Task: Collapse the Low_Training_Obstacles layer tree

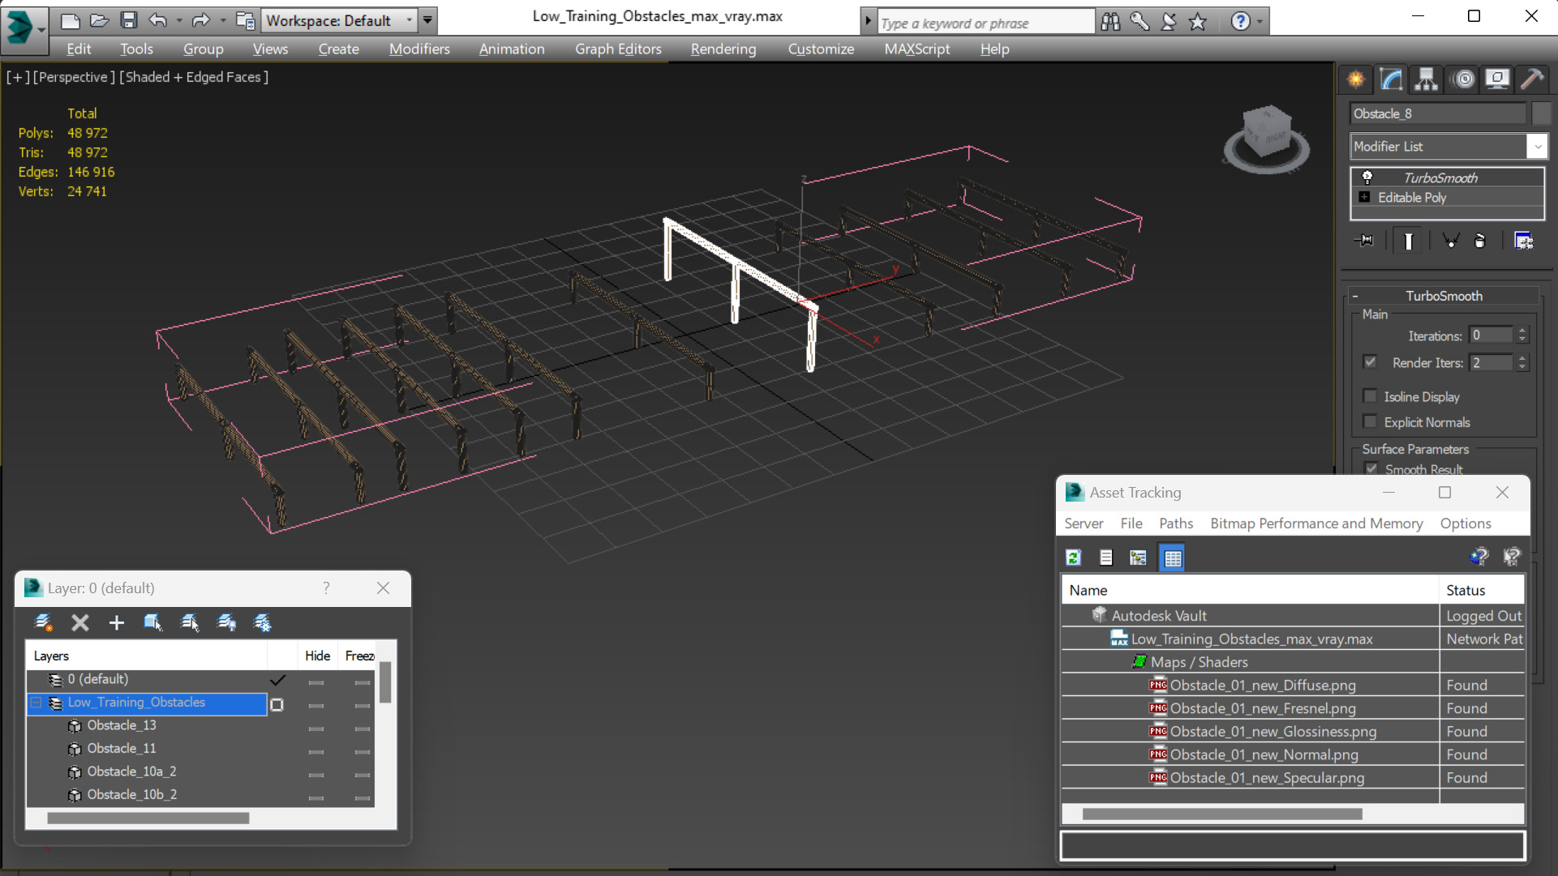Action: tap(36, 703)
